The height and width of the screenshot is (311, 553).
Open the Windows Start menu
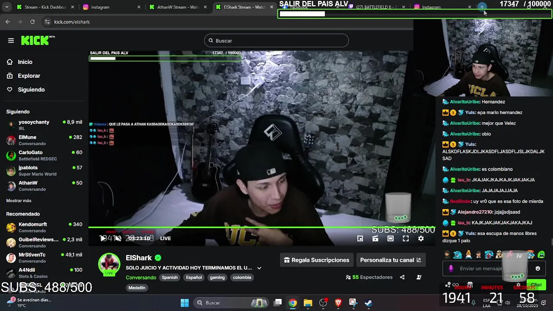184,303
